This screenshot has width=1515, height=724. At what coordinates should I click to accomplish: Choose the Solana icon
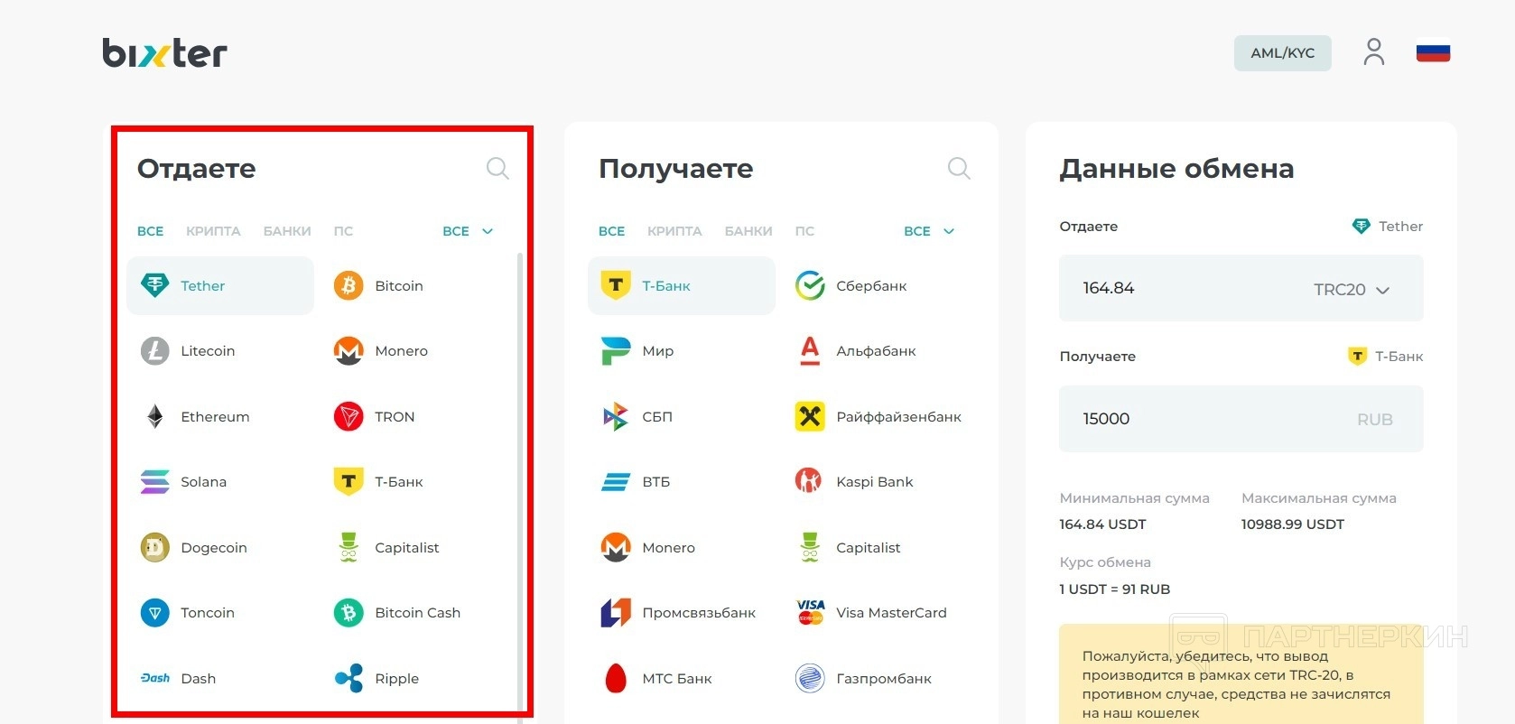155,482
